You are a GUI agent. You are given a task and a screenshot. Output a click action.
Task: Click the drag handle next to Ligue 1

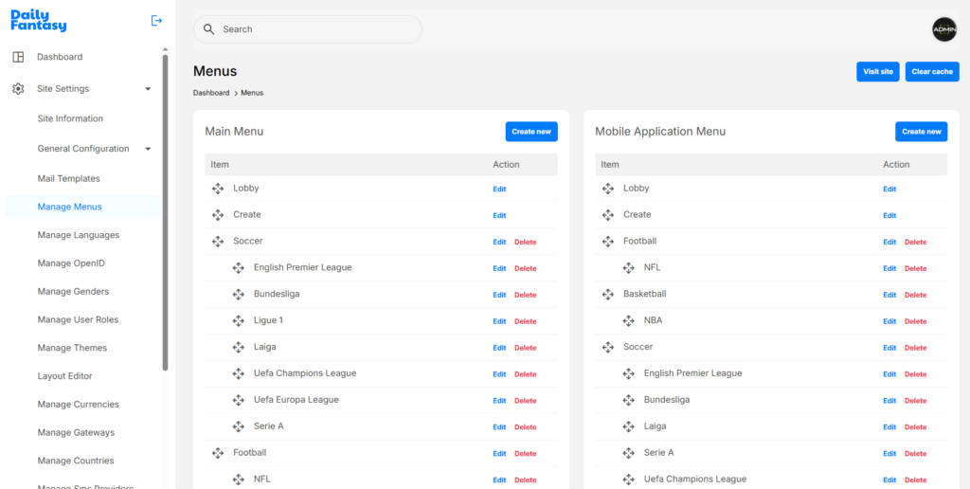239,321
